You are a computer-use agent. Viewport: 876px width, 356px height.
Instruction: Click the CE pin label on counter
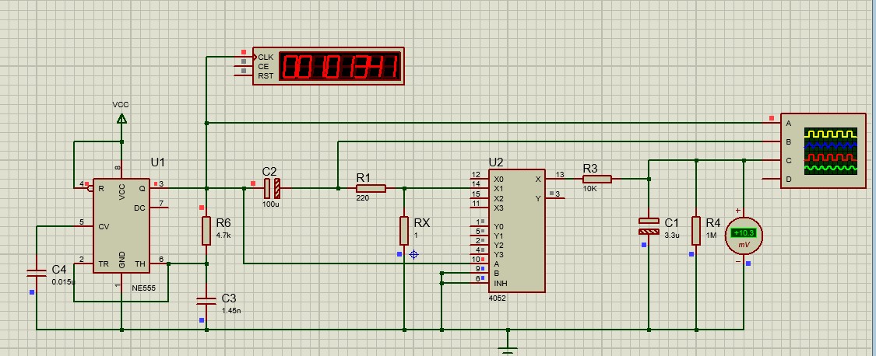click(263, 66)
